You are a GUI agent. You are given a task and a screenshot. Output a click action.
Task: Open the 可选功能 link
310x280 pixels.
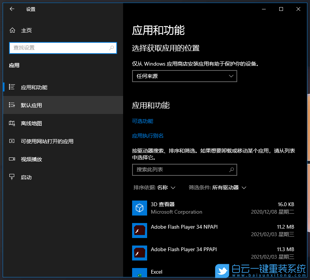[x=142, y=121]
